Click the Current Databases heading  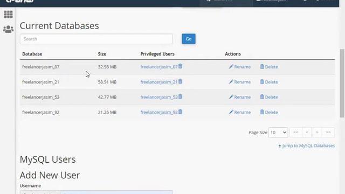point(59,26)
